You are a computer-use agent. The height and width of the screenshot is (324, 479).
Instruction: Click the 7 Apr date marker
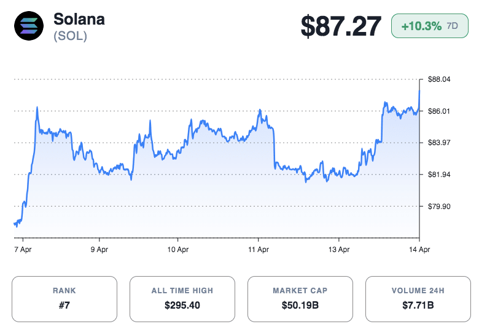tap(23, 250)
